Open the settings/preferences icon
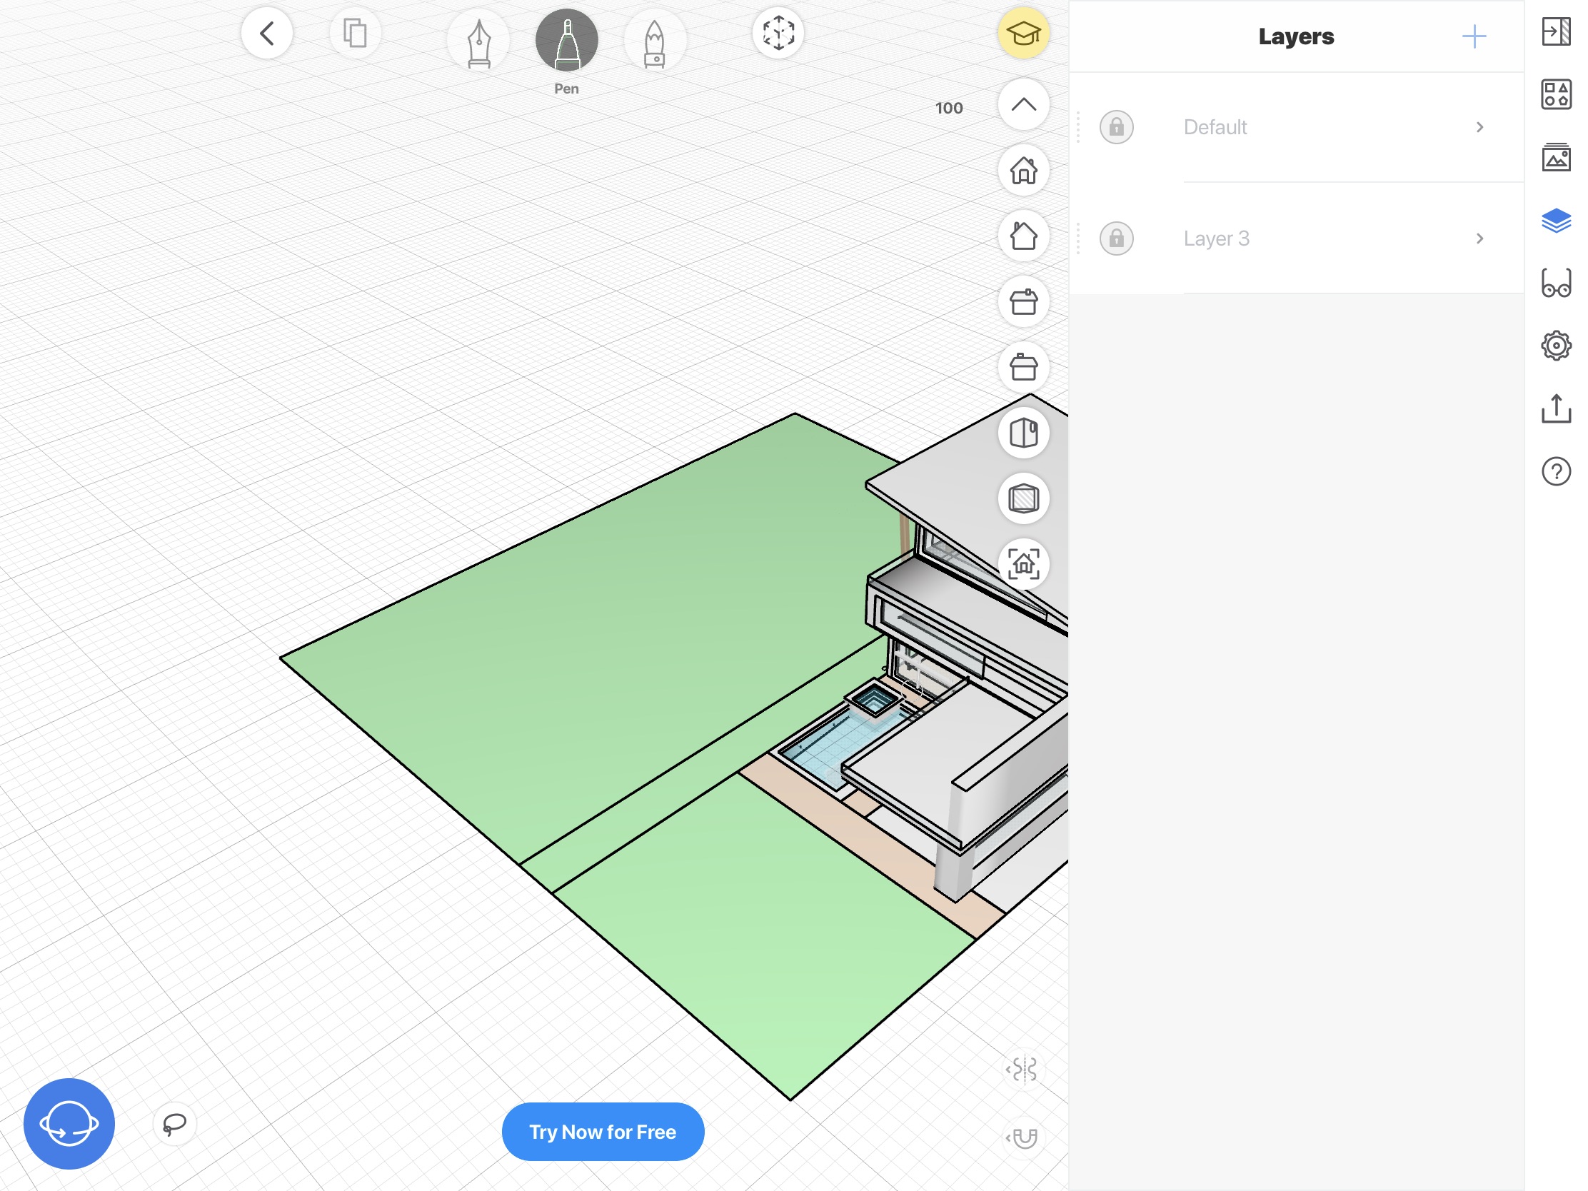 (x=1555, y=346)
